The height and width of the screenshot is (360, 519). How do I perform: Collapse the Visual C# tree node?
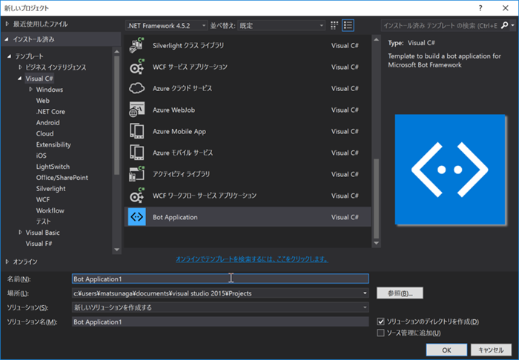pos(19,79)
